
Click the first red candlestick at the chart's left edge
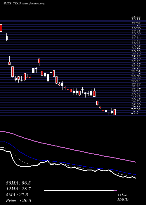click(x=1, y=28)
